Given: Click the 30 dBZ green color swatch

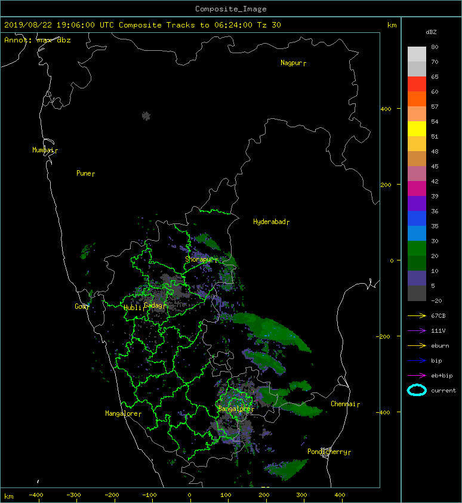Looking at the screenshot, I should [x=417, y=249].
